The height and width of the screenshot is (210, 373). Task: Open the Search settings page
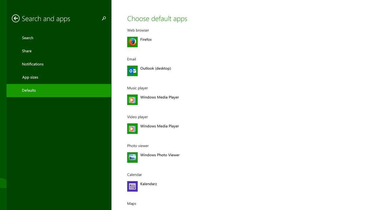tap(59, 38)
